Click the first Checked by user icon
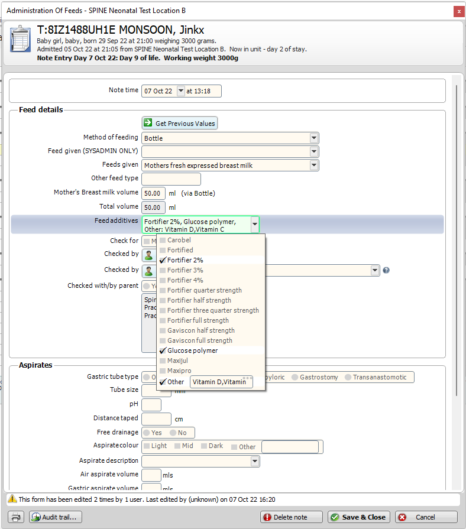This screenshot has height=529, width=466. pos(148,255)
